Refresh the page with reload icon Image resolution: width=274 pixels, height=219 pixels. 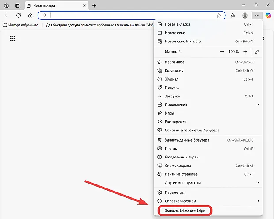point(19,15)
